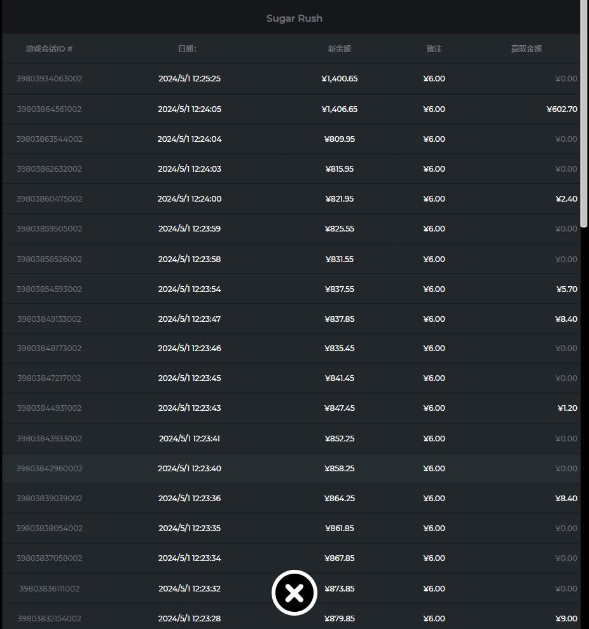This screenshot has height=629, width=589.
Task: Click the balance ¥1,400.65
Action: (x=340, y=79)
